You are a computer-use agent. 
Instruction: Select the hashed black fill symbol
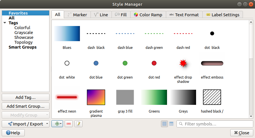pyautogui.click(x=212, y=97)
